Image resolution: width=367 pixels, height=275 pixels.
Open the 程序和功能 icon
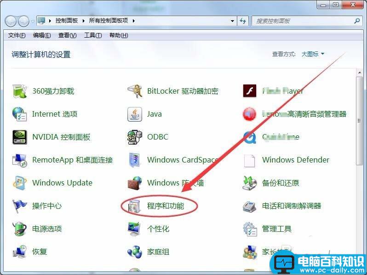135,207
